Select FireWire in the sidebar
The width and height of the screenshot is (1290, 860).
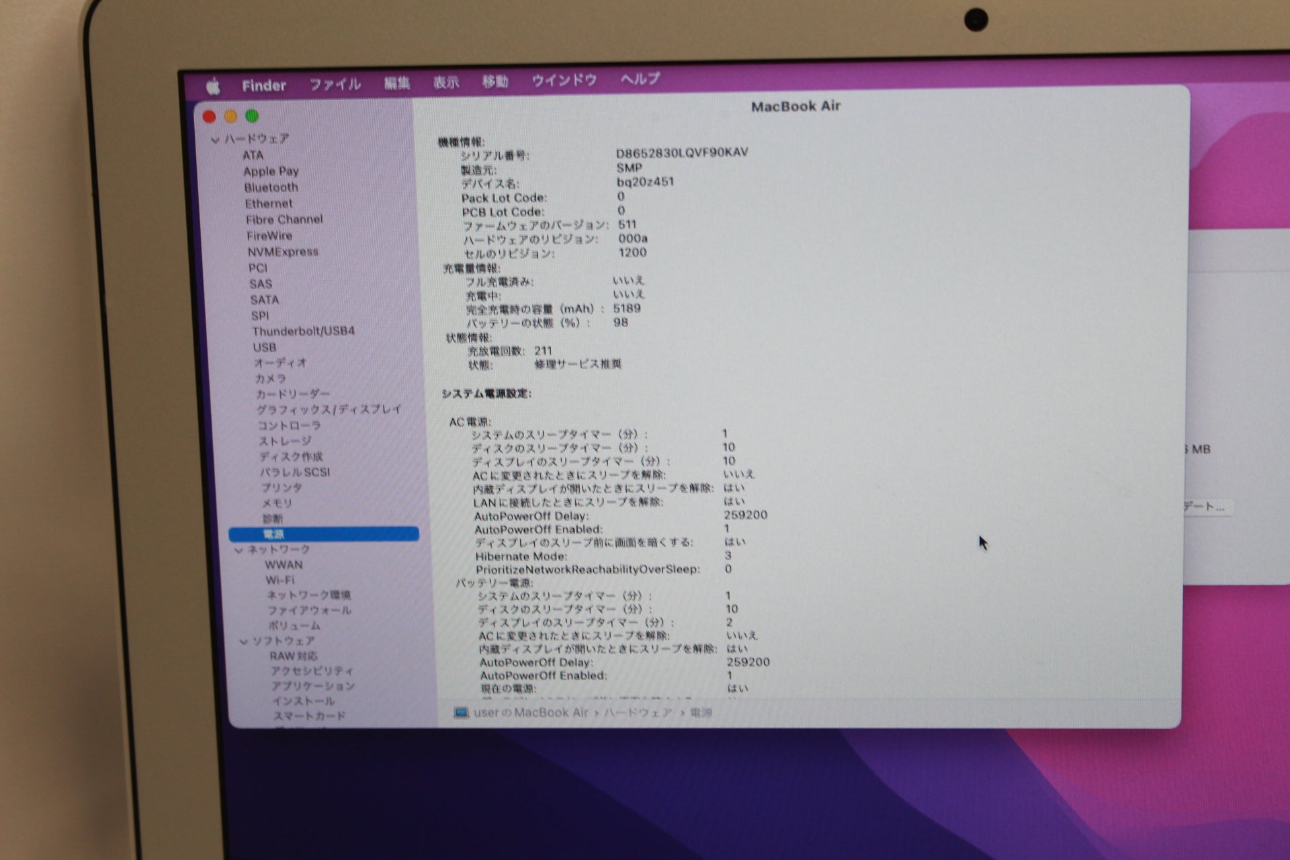pos(269,236)
